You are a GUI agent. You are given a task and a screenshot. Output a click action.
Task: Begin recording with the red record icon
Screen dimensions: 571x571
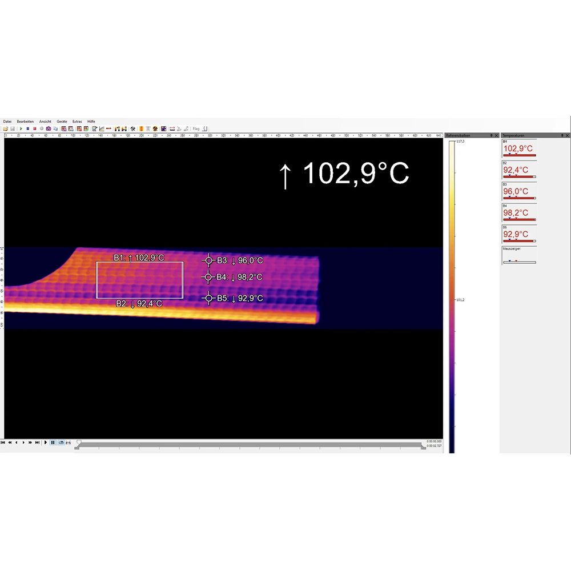35,129
